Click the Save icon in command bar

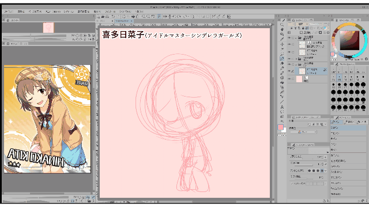click(108, 17)
